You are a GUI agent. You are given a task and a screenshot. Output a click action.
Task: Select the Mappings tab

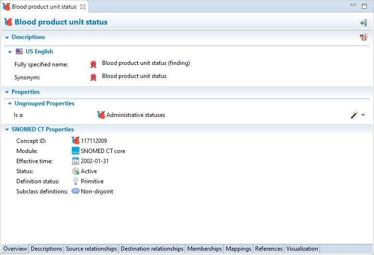pyautogui.click(x=238, y=249)
